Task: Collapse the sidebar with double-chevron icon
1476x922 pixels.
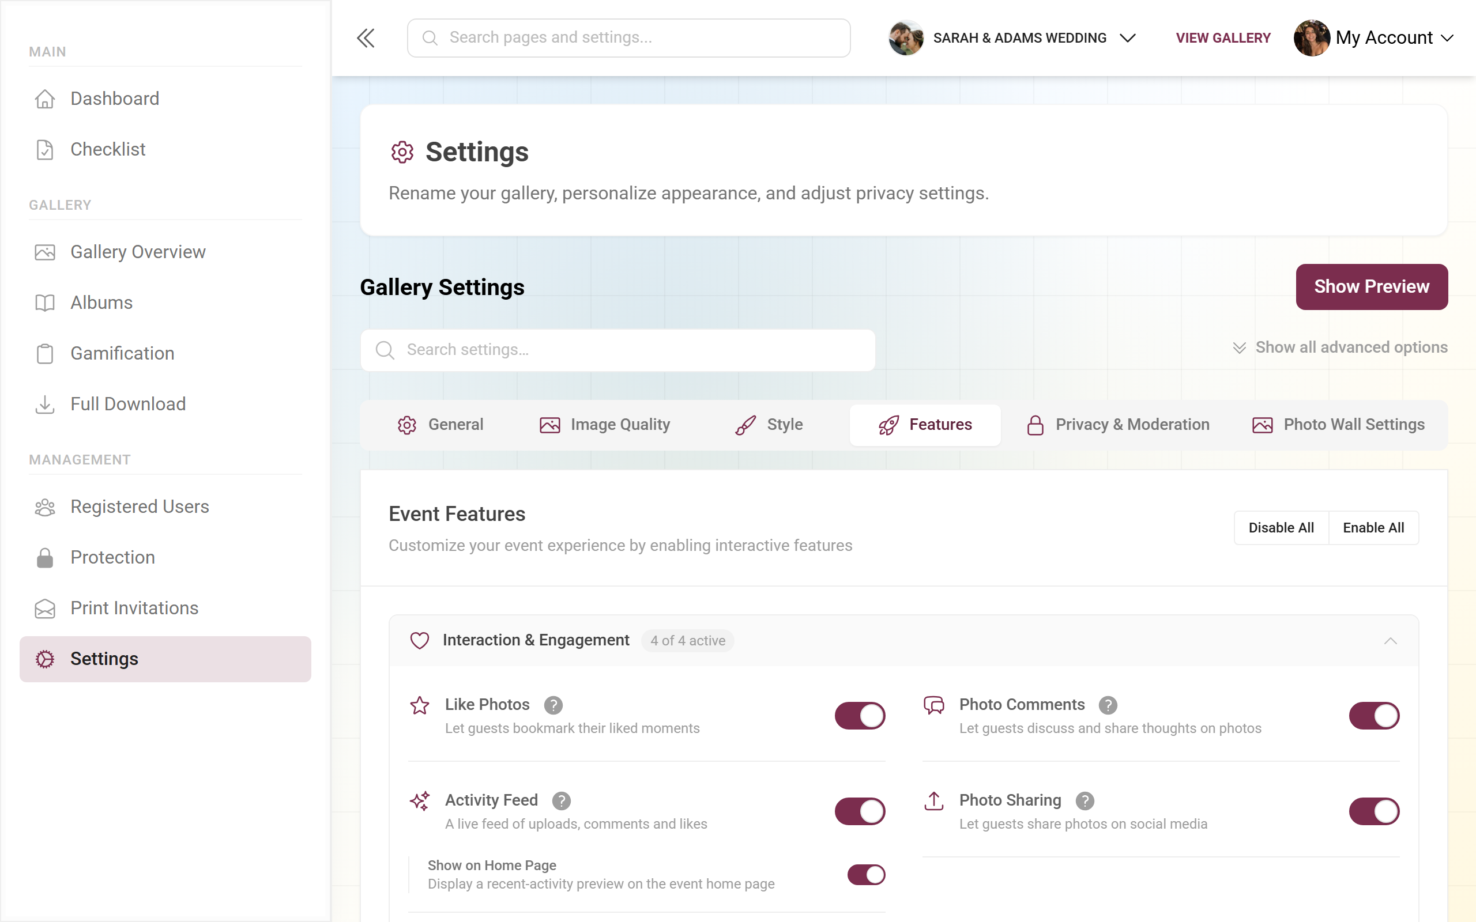Action: click(x=366, y=38)
